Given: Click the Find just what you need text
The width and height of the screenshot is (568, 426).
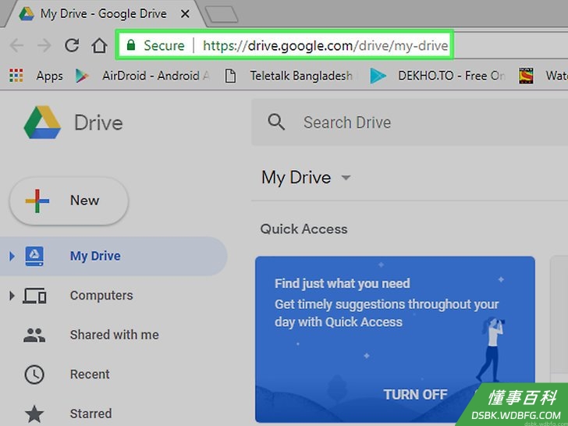Looking at the screenshot, I should (x=342, y=283).
